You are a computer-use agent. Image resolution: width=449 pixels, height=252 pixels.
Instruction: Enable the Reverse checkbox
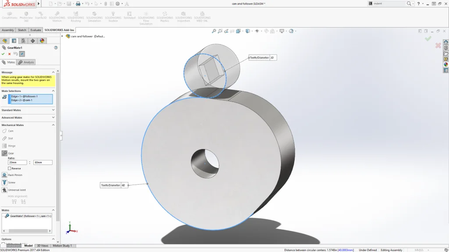tap(10, 168)
